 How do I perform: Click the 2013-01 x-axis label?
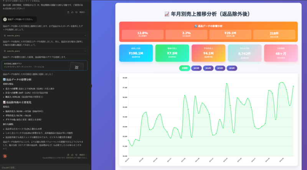pyautogui.click(x=127, y=160)
